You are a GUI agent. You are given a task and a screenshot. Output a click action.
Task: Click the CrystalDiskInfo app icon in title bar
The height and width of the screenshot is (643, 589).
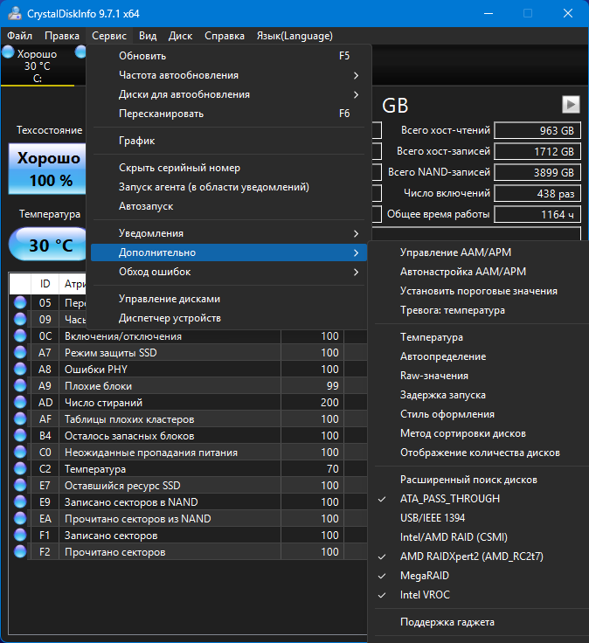(15, 13)
